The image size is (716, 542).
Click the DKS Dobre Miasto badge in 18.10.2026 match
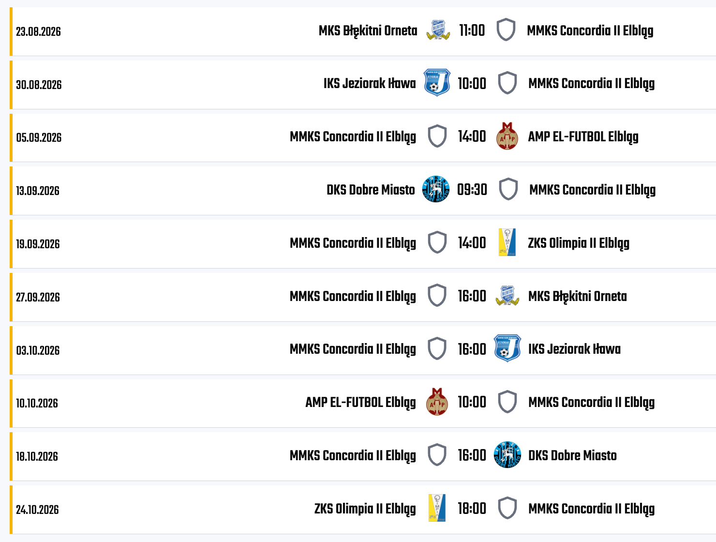[507, 455]
